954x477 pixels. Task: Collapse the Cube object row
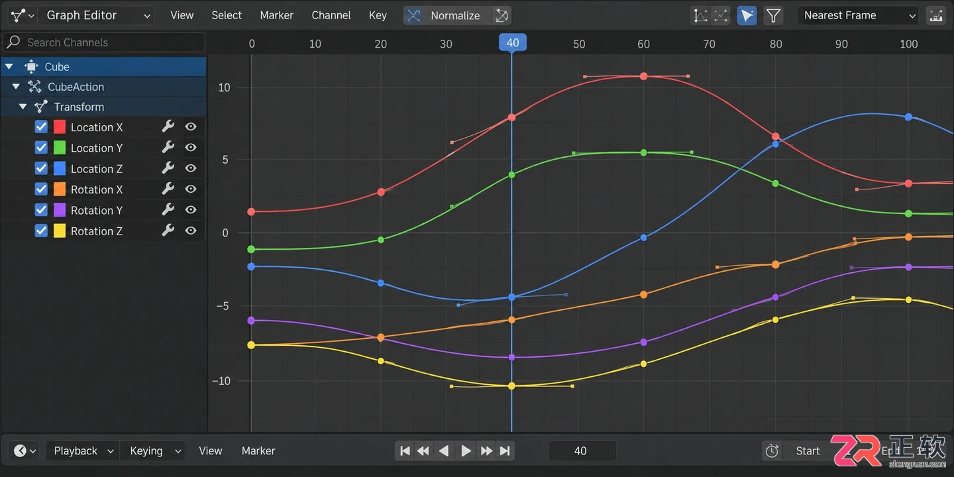point(9,67)
